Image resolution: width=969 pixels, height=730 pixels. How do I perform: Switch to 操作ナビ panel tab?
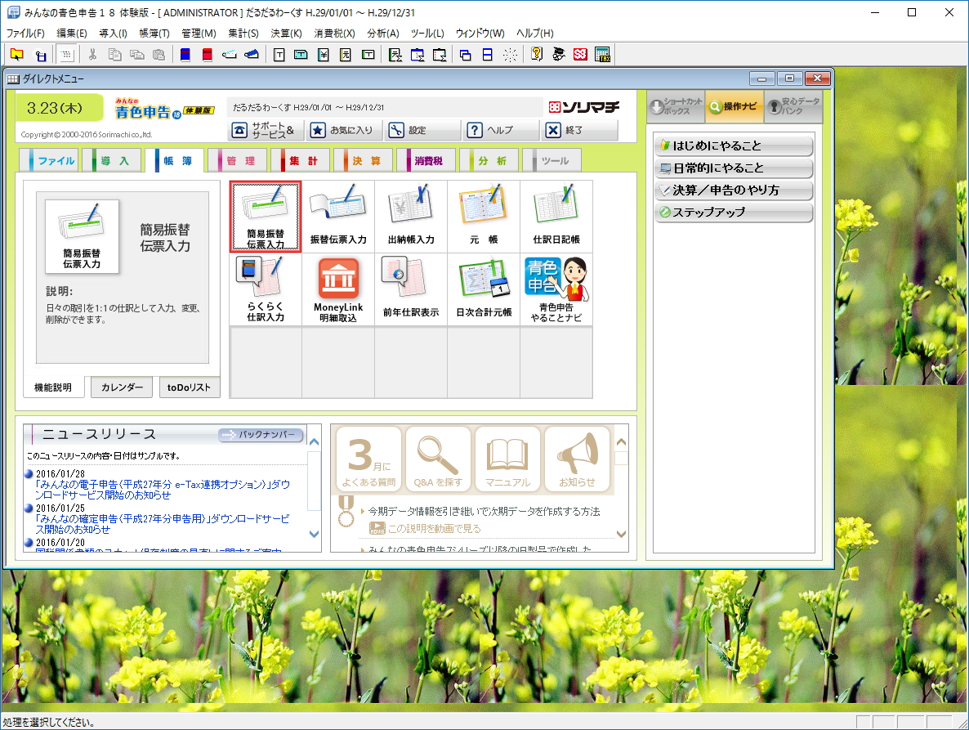[735, 106]
